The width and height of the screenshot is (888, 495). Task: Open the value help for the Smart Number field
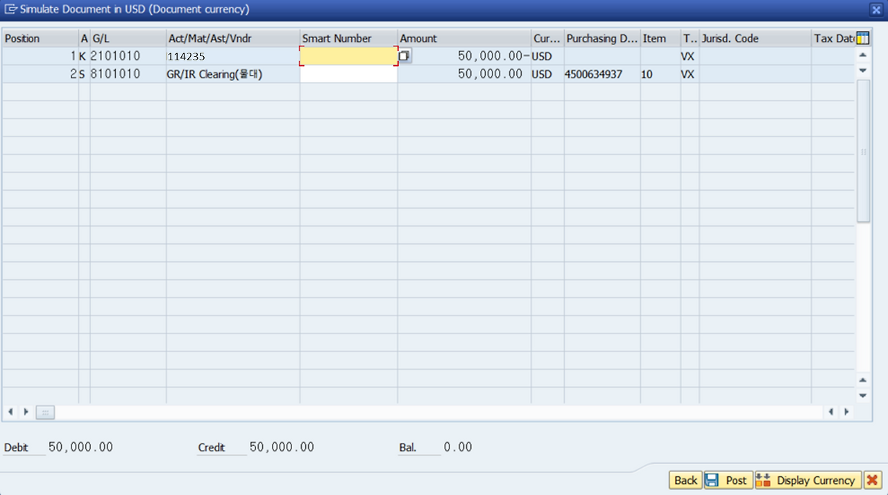pos(404,55)
